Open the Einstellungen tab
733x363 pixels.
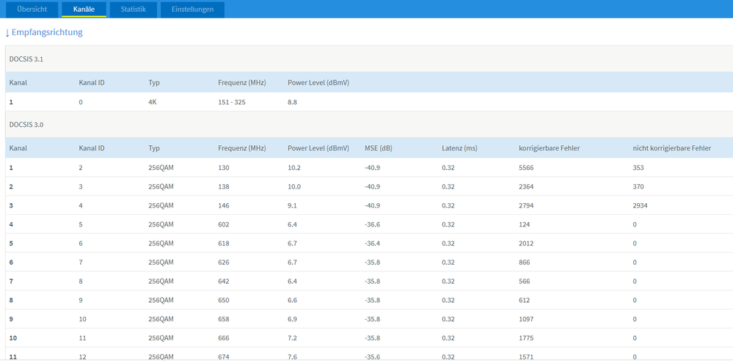coord(192,10)
